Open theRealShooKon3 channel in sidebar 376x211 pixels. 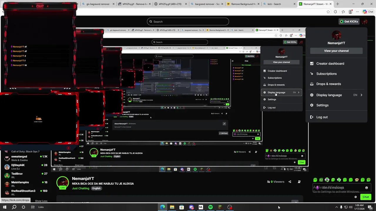click(x=26, y=192)
